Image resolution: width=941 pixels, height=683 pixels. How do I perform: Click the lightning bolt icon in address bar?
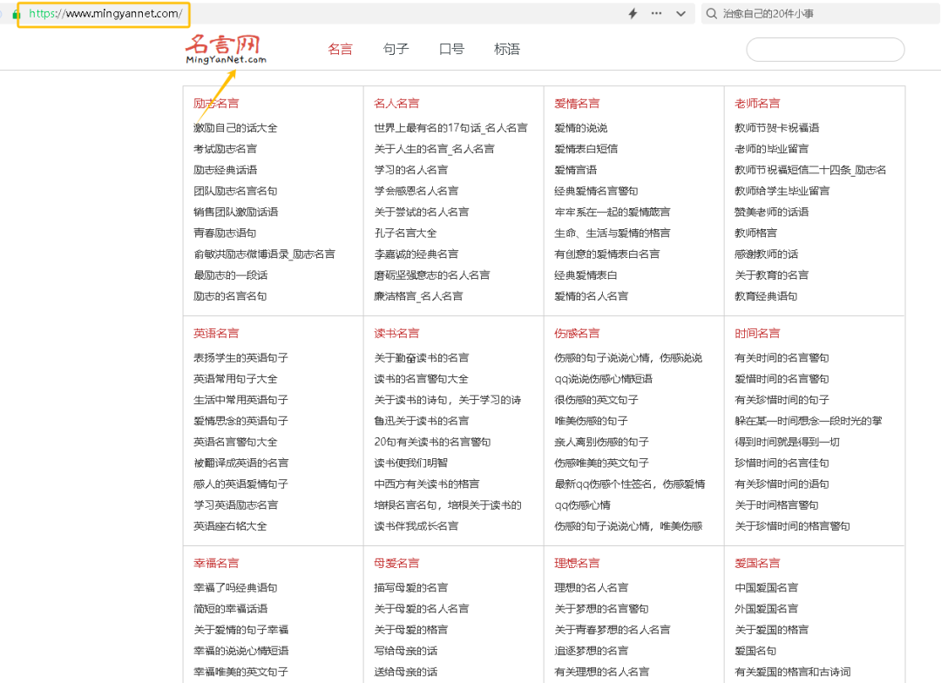(633, 13)
